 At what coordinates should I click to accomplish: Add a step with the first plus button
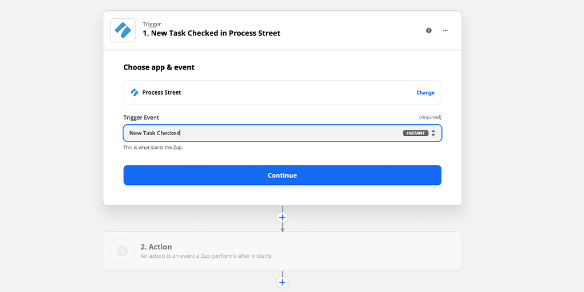click(282, 217)
